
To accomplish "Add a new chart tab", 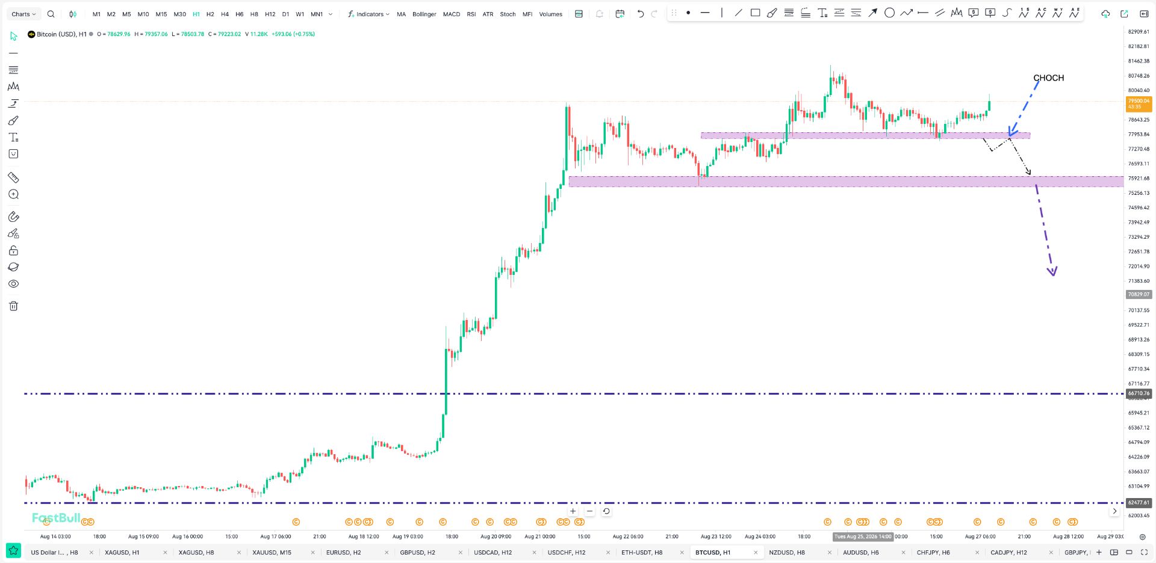I will pyautogui.click(x=1099, y=552).
